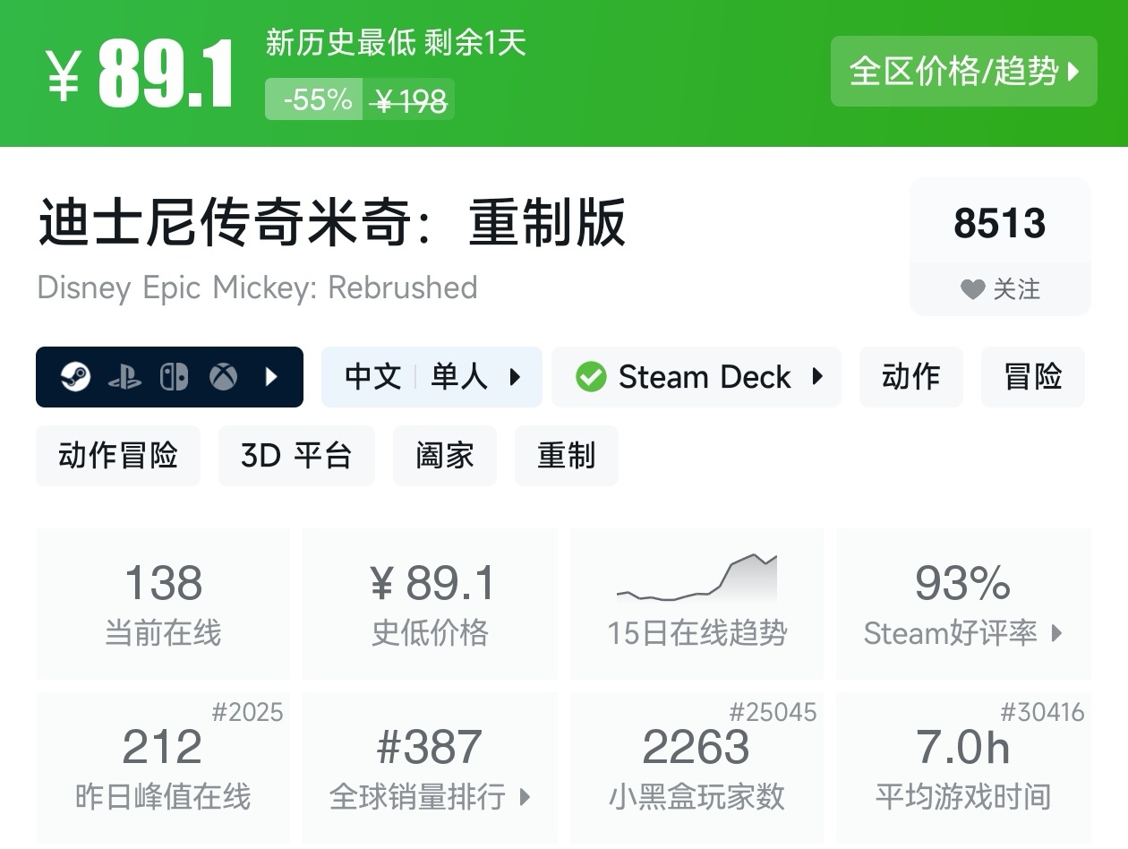Click the ¥89.1 current price in banner
1128x849 pixels.
[x=140, y=74]
